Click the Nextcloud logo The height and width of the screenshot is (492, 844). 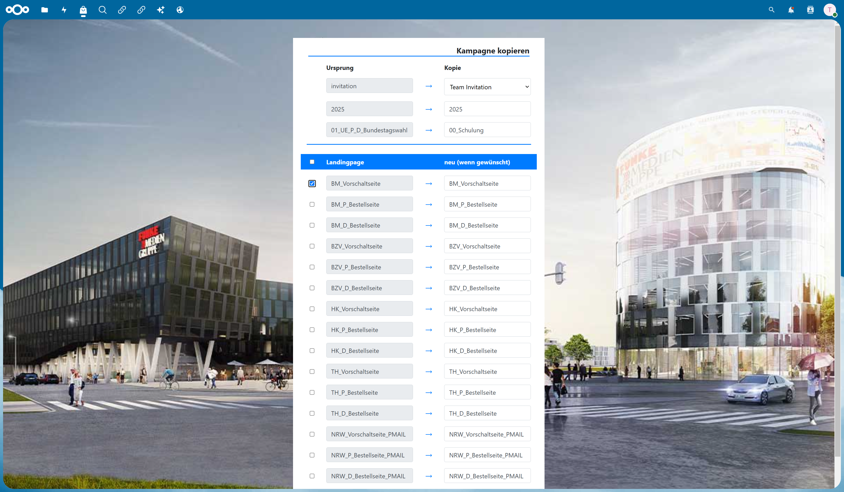click(x=18, y=10)
